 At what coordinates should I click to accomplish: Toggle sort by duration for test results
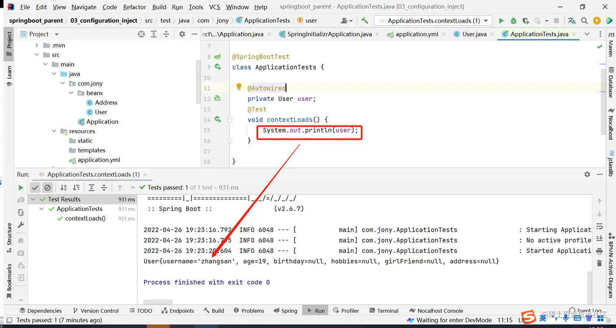click(76, 187)
